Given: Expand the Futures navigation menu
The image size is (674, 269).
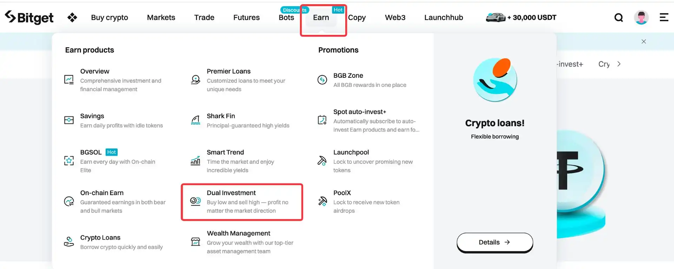Looking at the screenshot, I should point(246,18).
